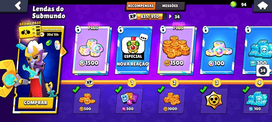Image resolution: width=272 pixels, height=122 pixels.
Task: Tap the speech bubble on the special pin
Action: [144, 37]
